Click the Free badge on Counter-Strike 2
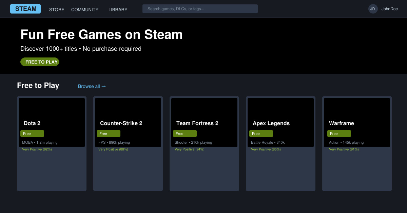Screen dimensions: 407x213 click(109, 134)
